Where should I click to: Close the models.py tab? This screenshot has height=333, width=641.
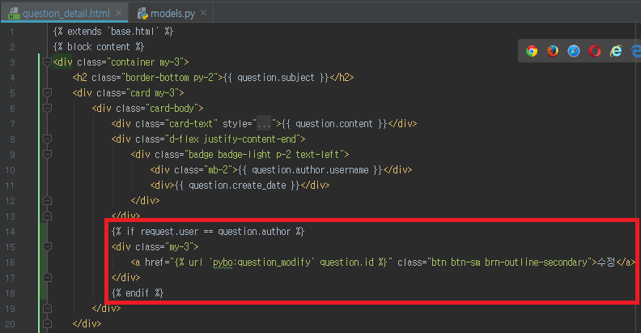(x=204, y=13)
